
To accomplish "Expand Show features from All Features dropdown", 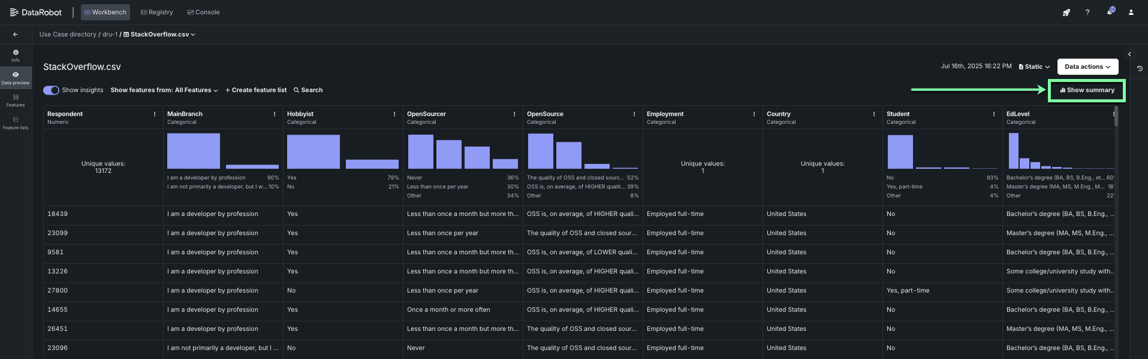I will pyautogui.click(x=164, y=90).
